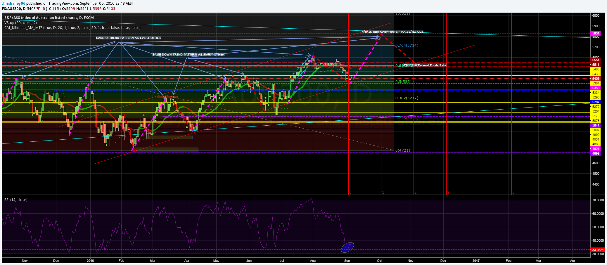Click the Jul label on the time axis

[282, 261]
